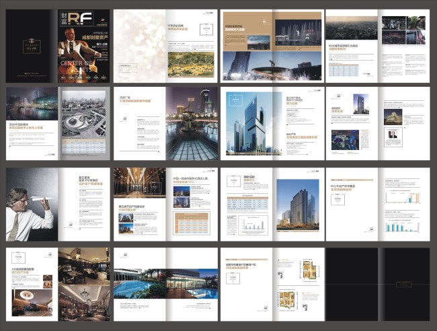The width and height of the screenshot is (437, 331).
Task: Select the glass-floor night skyline photo
Action: pos(192,123)
